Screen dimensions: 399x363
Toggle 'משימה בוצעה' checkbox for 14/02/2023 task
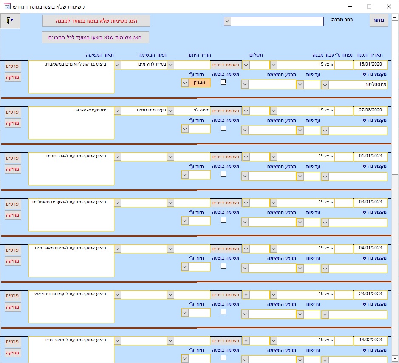tap(223, 357)
